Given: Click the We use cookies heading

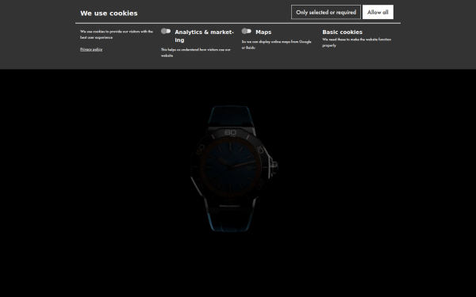Looking at the screenshot, I should click(109, 13).
